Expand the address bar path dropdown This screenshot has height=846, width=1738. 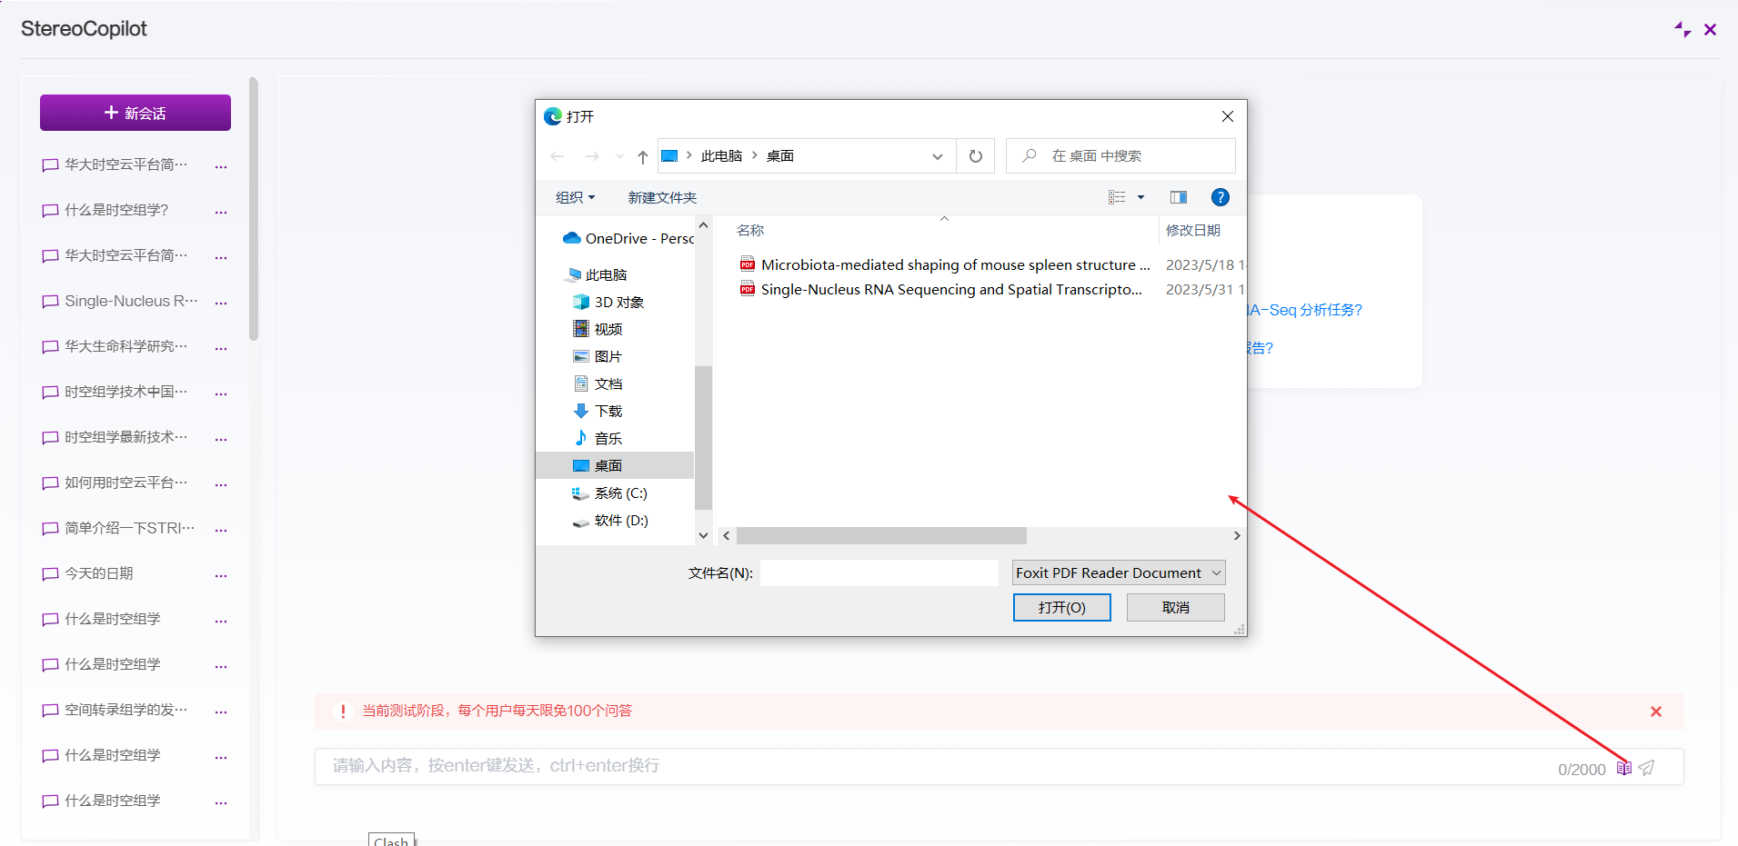coord(937,156)
